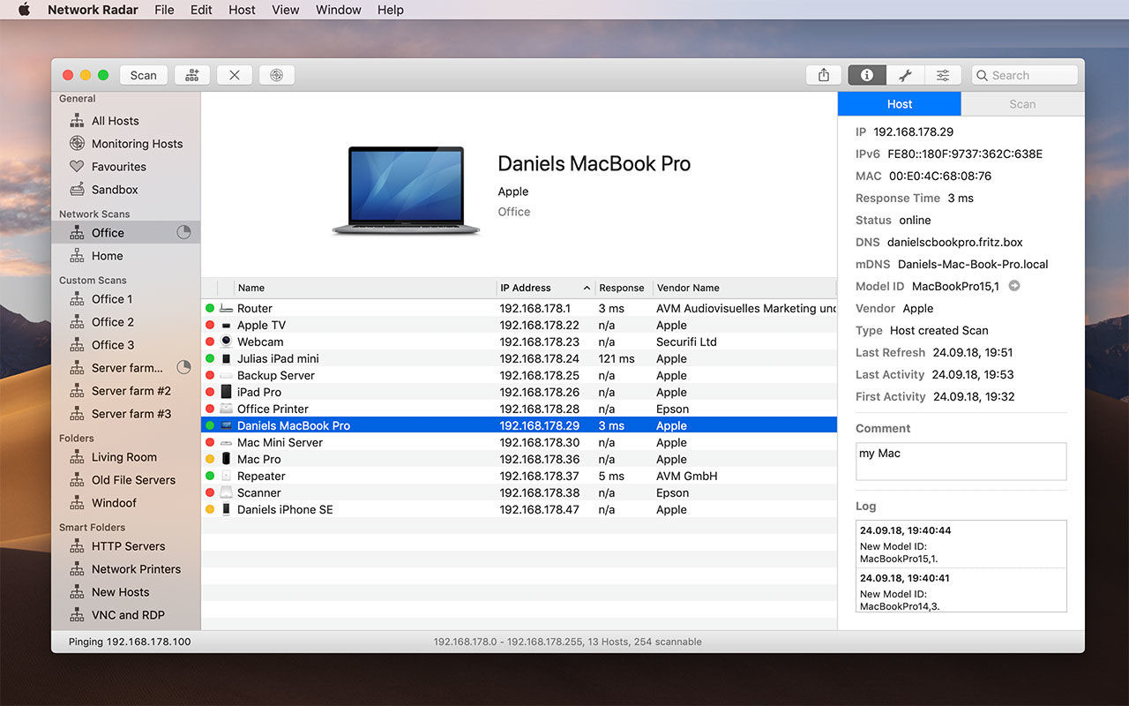Open Sandbox in sidebar
This screenshot has height=706, width=1129.
point(125,190)
